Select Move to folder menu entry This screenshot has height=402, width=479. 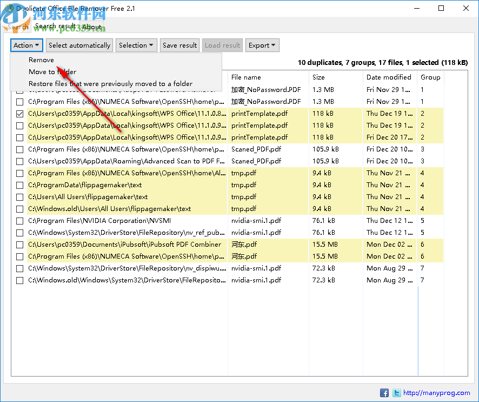click(x=52, y=72)
